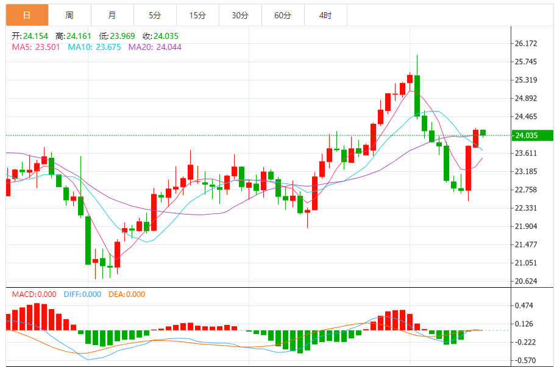Click the 24.892 price axis label
The image size is (557, 367).
click(x=526, y=98)
